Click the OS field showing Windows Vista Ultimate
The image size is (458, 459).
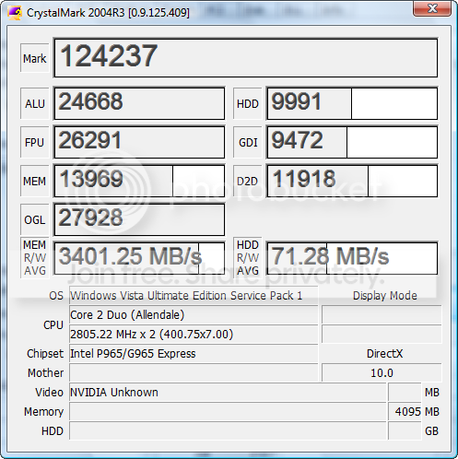pos(194,296)
